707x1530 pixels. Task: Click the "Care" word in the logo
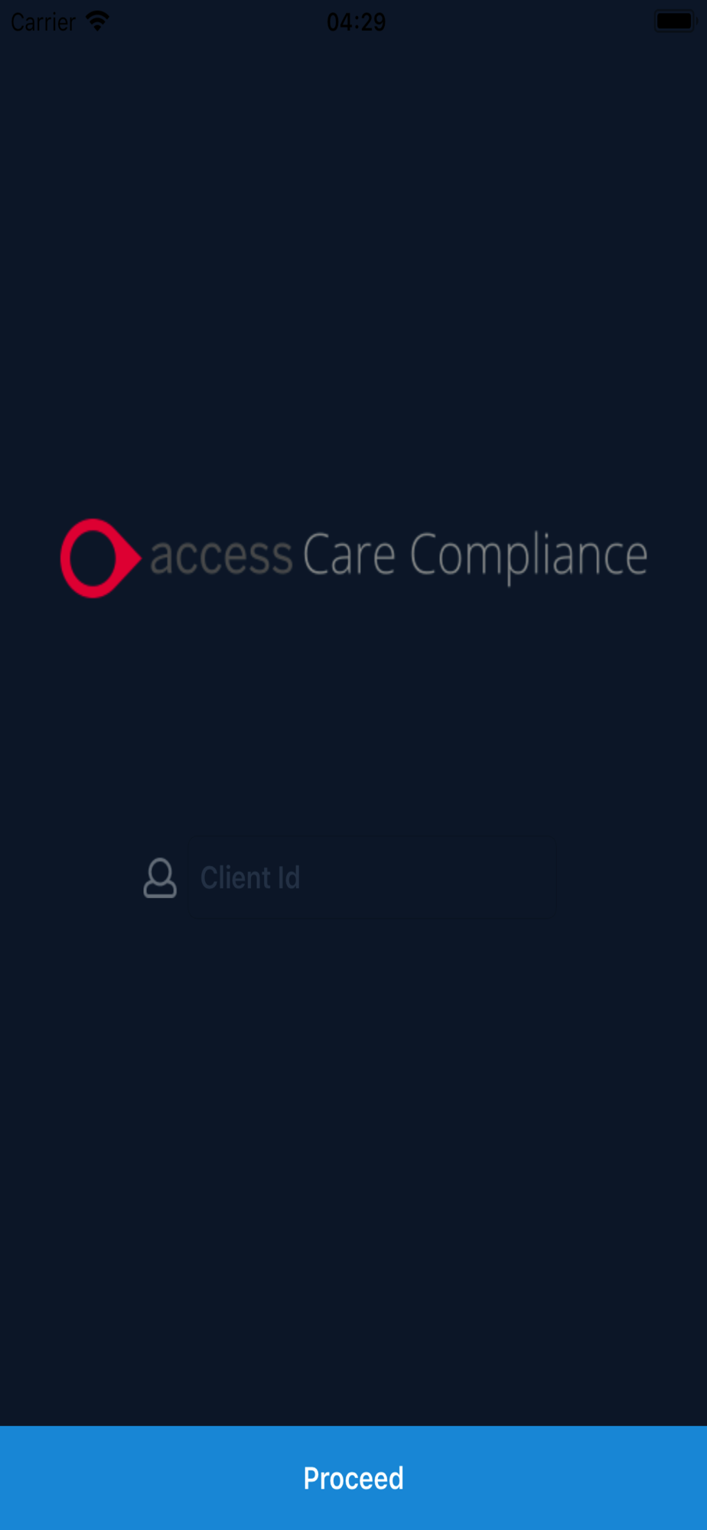349,554
